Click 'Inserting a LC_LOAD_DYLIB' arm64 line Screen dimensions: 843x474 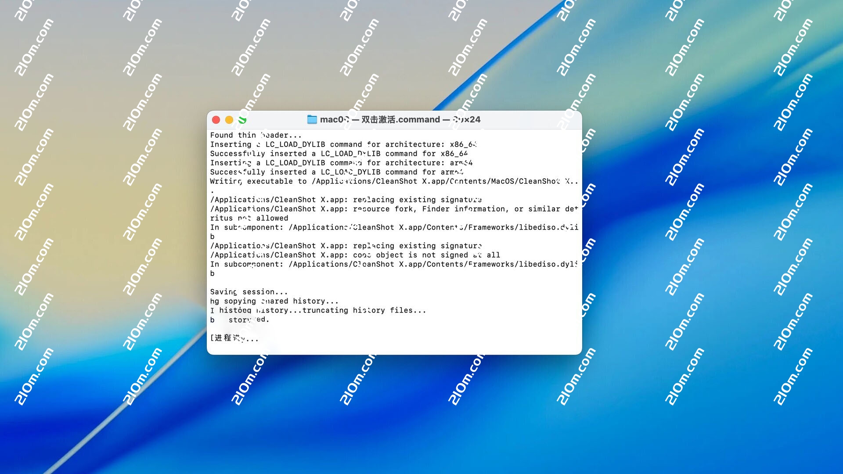coord(341,163)
